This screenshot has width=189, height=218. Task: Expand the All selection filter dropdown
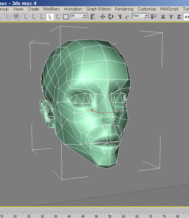coord(85,16)
